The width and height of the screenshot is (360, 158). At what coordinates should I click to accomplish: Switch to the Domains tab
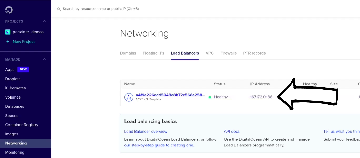128,53
